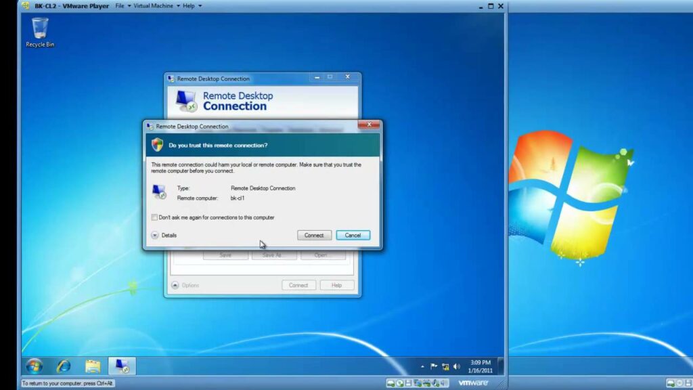Click the vmware logo in status bar
This screenshot has height=390, width=693.
(473, 383)
